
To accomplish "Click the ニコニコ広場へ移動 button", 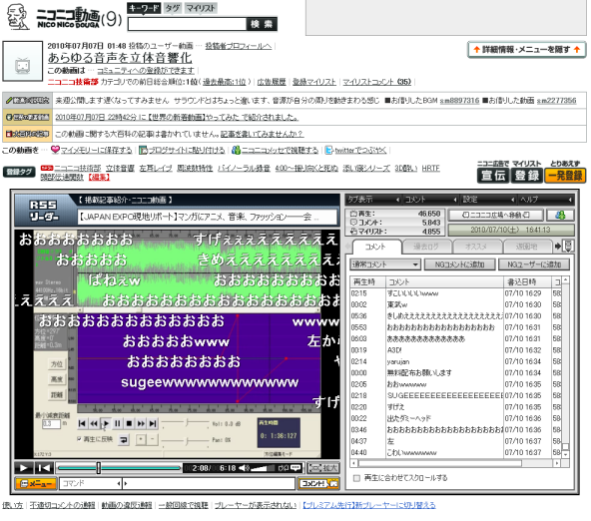I will coord(495,215).
